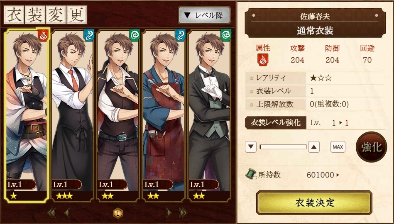Viewport: 394px width, 224px height.
Task: Click red fire badge on first costume card
Action: click(43, 35)
